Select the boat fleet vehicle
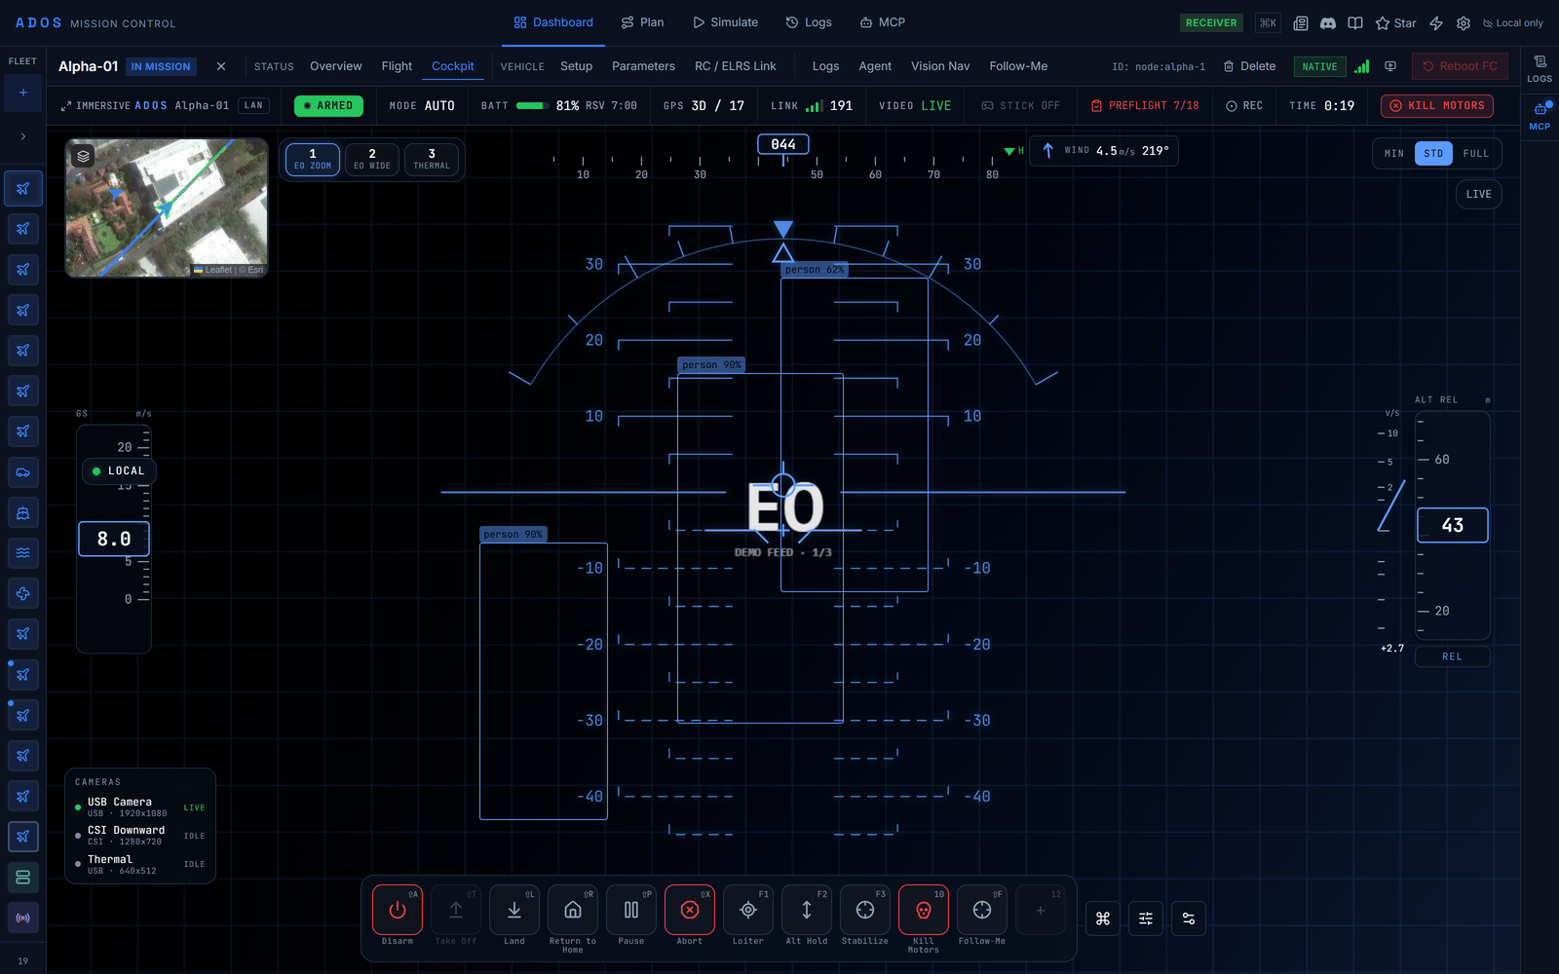The width and height of the screenshot is (1559, 974). tap(22, 513)
